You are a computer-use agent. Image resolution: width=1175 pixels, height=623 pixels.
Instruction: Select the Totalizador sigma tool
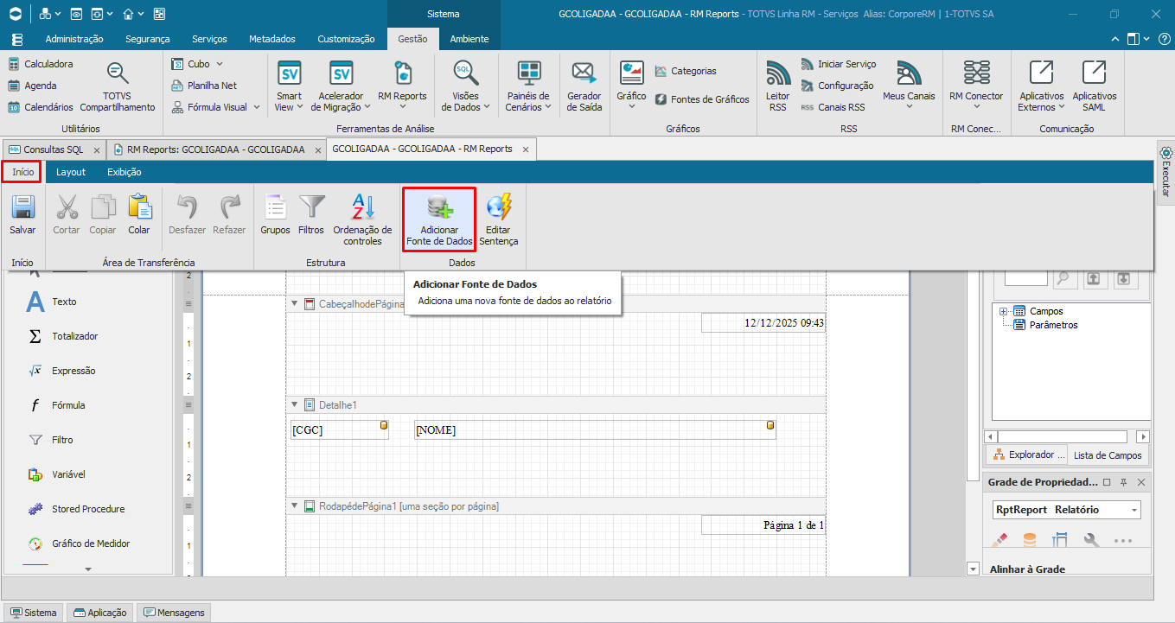click(x=35, y=336)
